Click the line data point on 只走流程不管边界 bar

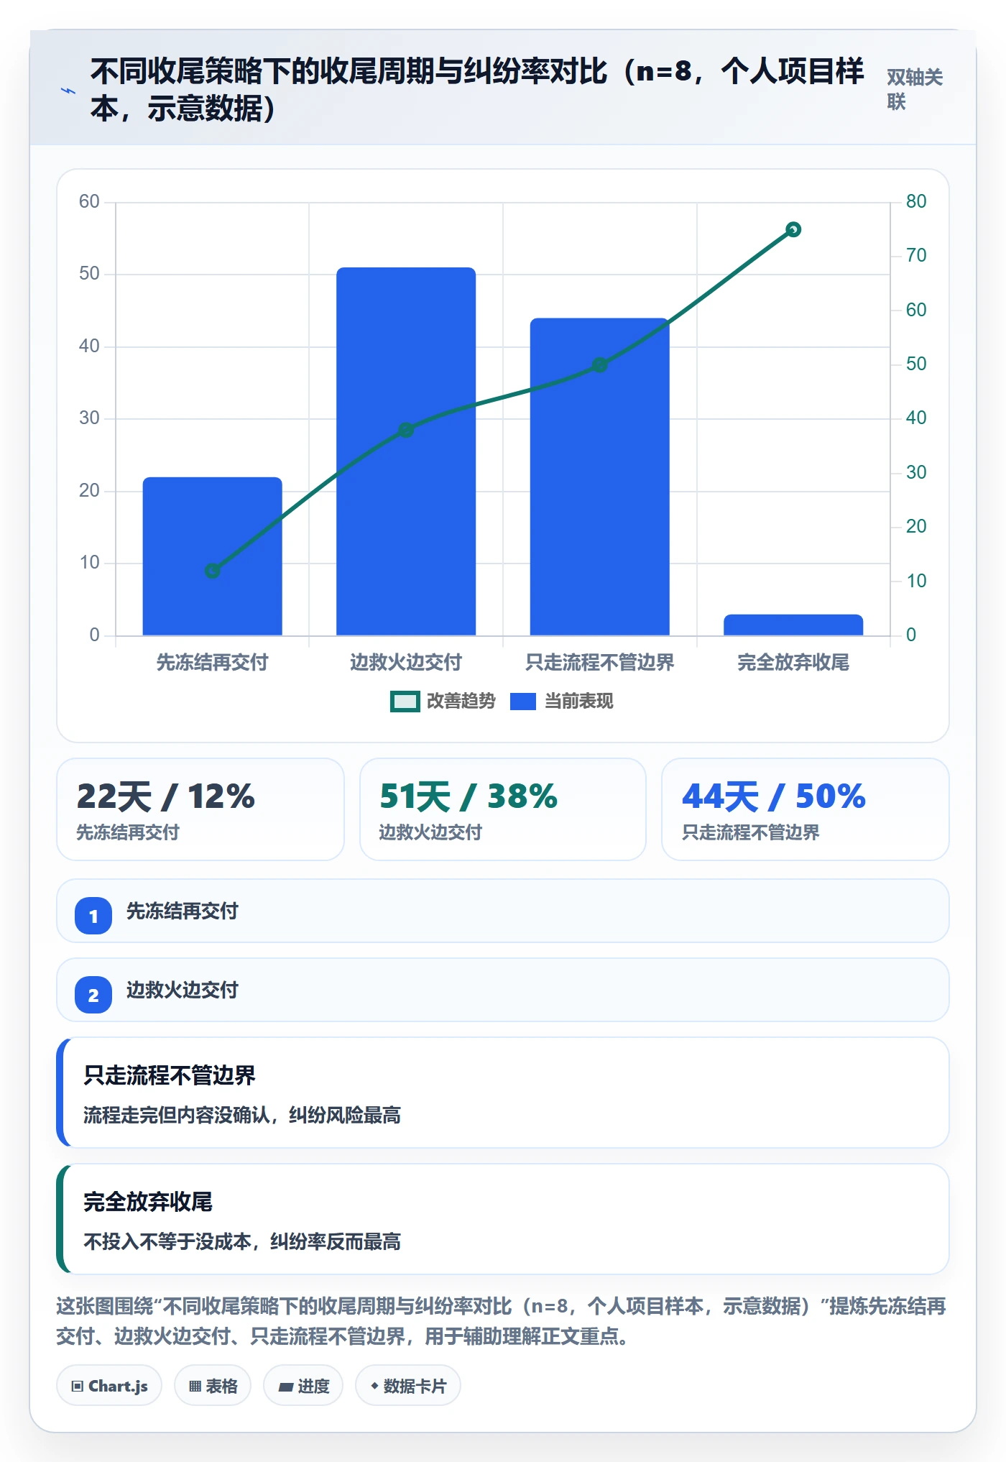point(600,365)
